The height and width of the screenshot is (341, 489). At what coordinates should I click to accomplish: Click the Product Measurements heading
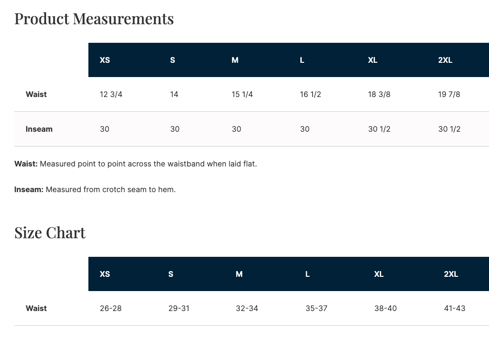(94, 19)
